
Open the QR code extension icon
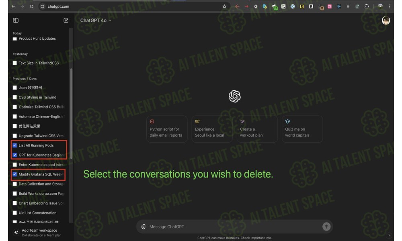point(283,6)
